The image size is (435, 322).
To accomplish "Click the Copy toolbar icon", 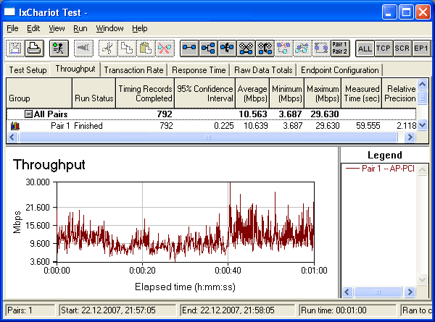I will [x=127, y=48].
